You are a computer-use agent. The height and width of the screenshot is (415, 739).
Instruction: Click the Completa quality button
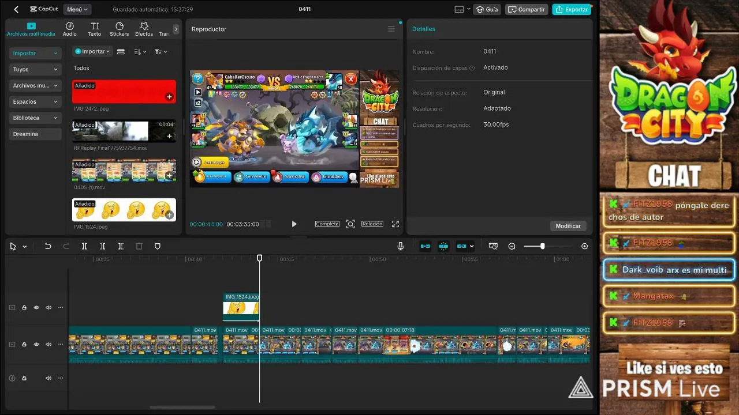coord(327,224)
